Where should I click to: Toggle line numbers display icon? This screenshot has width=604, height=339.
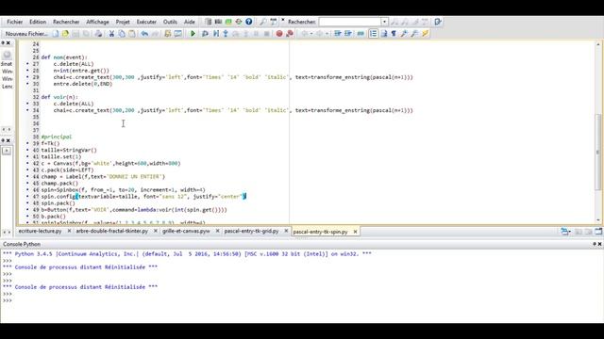(x=374, y=34)
